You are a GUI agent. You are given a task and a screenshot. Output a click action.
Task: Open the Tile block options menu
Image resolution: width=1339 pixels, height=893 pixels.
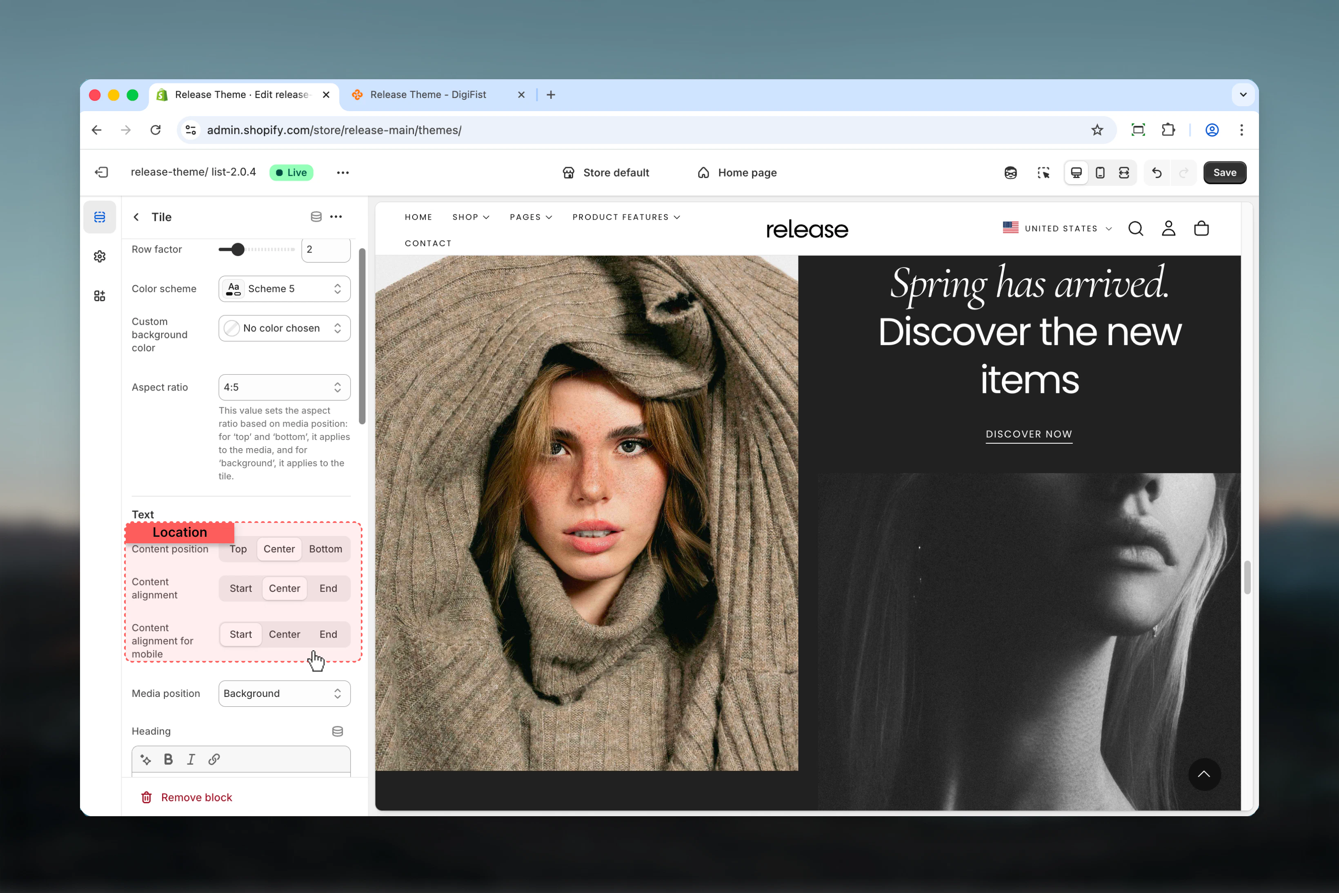(336, 217)
